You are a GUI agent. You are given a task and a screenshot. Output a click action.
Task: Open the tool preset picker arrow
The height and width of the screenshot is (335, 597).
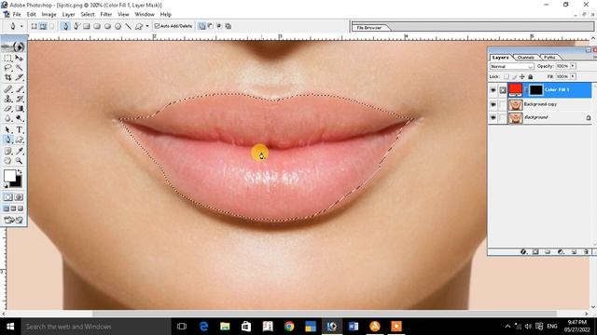pos(21,26)
